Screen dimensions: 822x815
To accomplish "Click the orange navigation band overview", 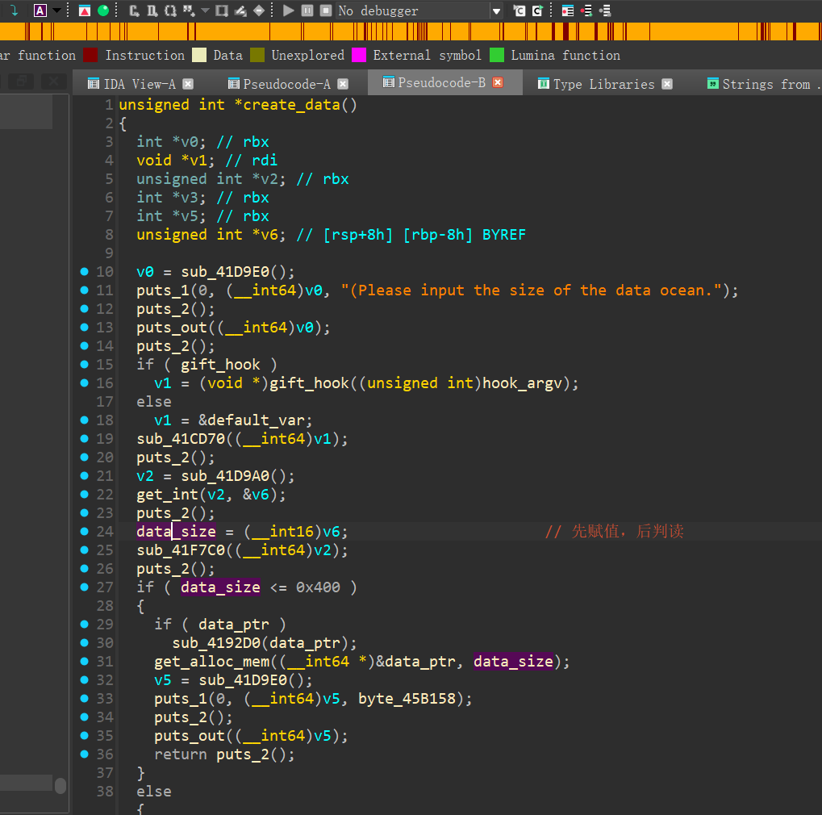I will [411, 31].
